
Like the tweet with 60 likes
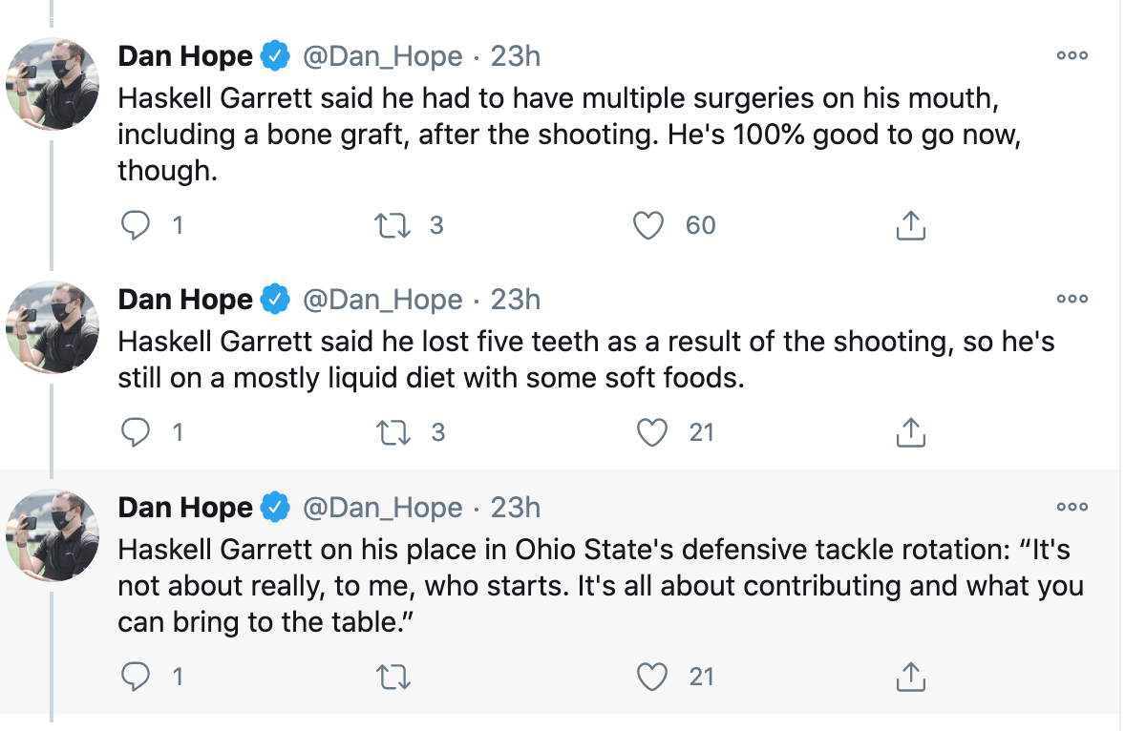click(649, 225)
